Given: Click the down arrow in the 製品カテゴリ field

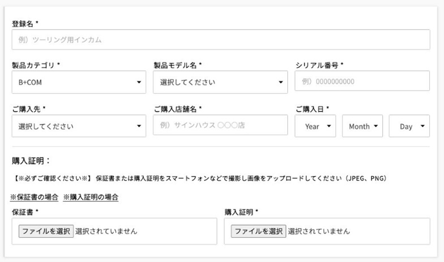Looking at the screenshot, I should click(x=139, y=83).
